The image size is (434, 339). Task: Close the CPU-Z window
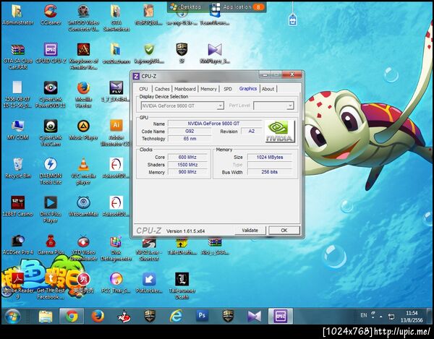coord(292,74)
